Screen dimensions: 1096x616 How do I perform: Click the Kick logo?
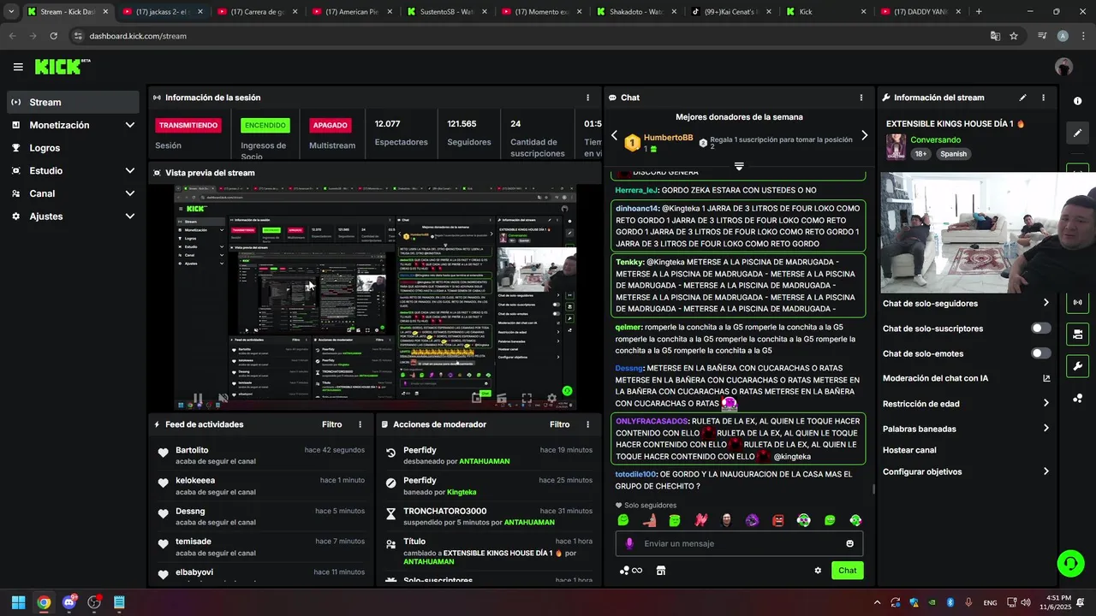(x=63, y=67)
